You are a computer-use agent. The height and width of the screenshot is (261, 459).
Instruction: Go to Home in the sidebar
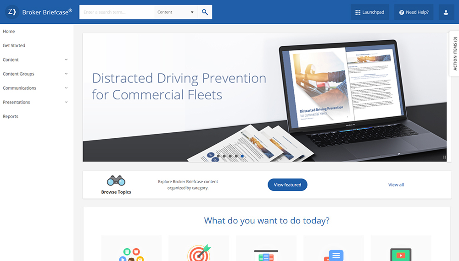pyautogui.click(x=9, y=31)
